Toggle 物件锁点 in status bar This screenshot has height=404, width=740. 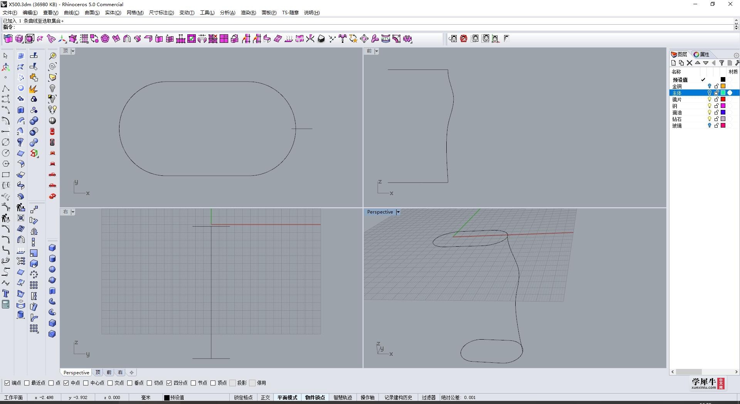click(x=315, y=397)
